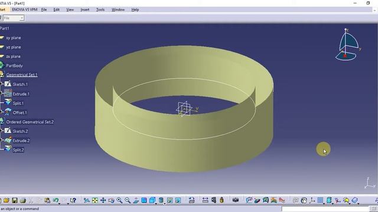Screen dimensions: 378x212
Task: Click the Print icon
Action: point(23,200)
